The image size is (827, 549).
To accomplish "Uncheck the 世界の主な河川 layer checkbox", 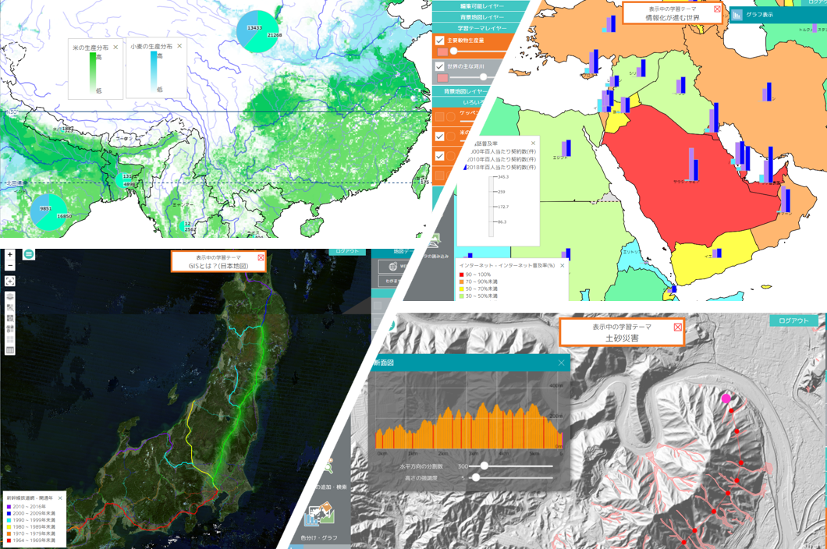I will [440, 67].
